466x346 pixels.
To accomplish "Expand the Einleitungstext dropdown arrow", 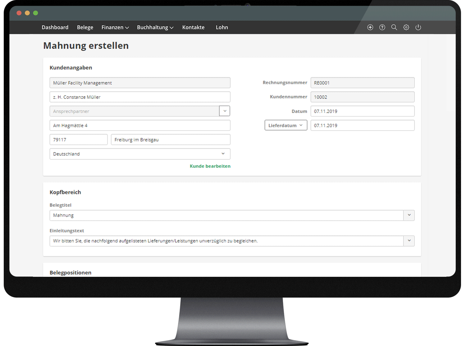I will point(409,241).
